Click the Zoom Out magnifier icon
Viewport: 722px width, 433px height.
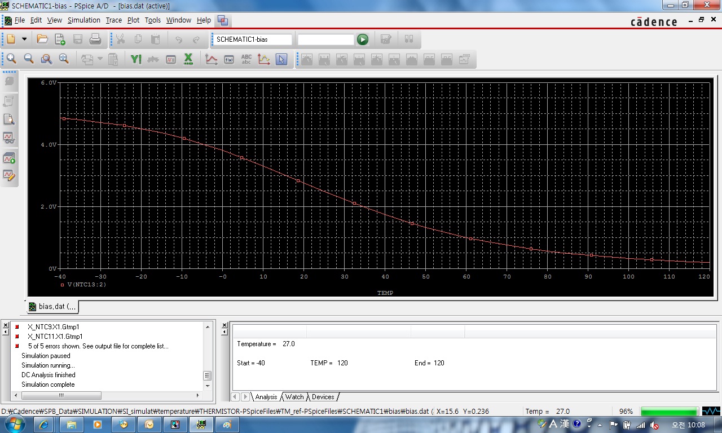pyautogui.click(x=29, y=59)
